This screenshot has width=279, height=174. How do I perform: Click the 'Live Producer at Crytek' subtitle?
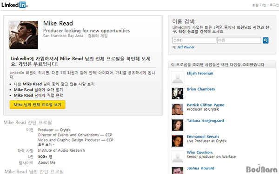(x=206, y=141)
